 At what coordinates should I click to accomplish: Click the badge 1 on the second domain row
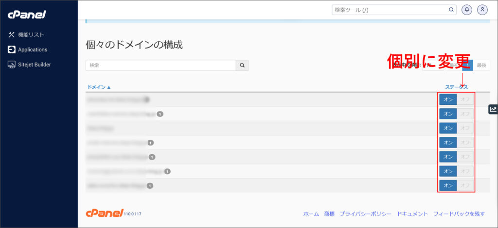(160, 114)
